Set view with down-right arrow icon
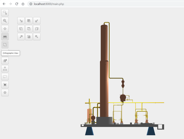The height and width of the screenshot is (139, 184). point(21,21)
